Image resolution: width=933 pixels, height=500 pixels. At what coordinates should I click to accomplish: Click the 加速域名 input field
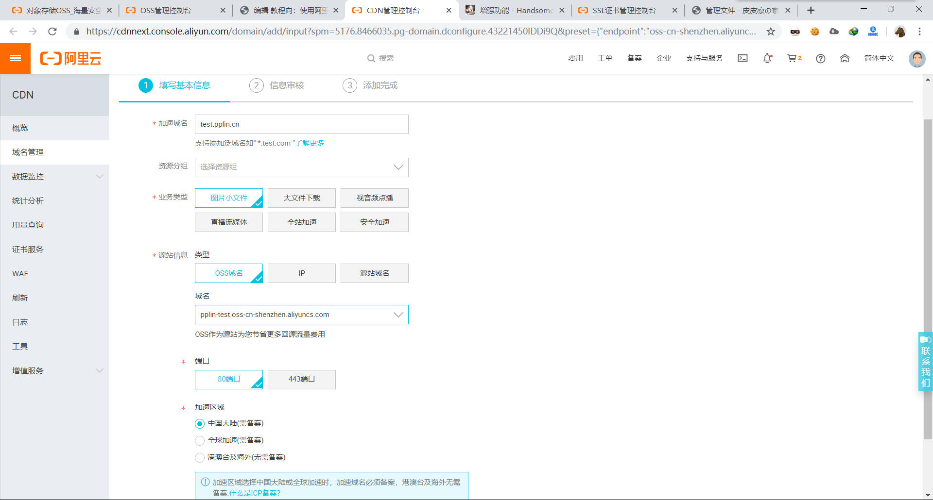click(x=301, y=124)
